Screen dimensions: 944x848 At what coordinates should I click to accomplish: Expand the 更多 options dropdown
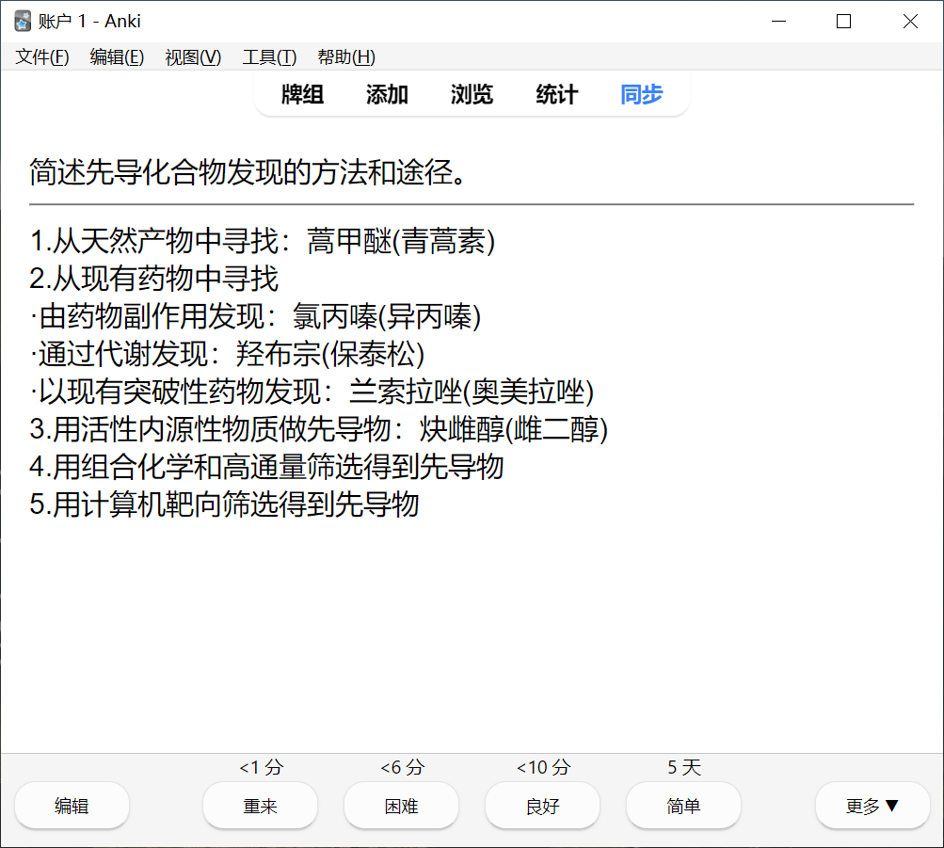point(872,806)
